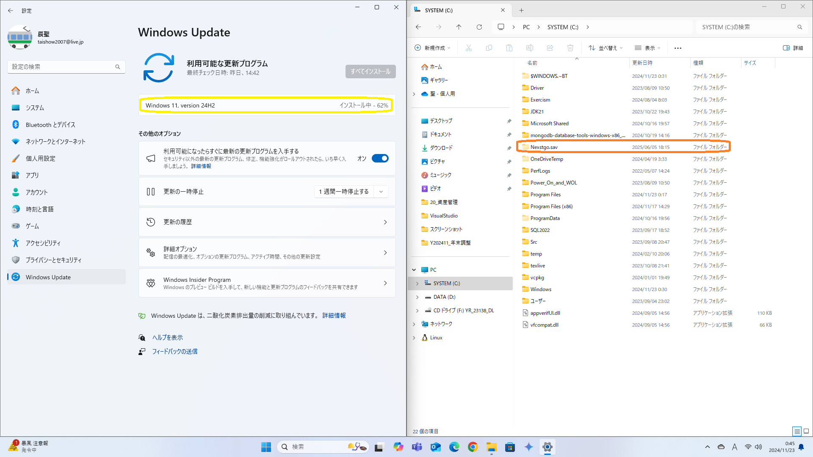Click the Rename icon in Explorer toolbar
The image size is (813, 457).
(529, 48)
